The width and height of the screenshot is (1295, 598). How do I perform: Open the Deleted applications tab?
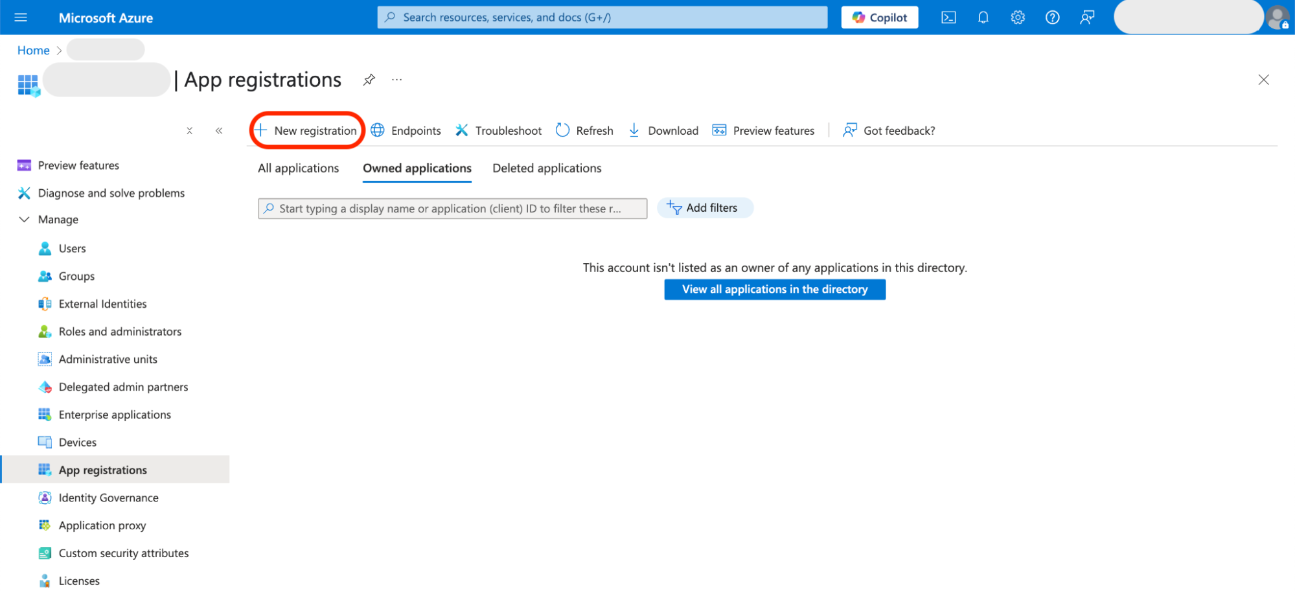tap(547, 168)
